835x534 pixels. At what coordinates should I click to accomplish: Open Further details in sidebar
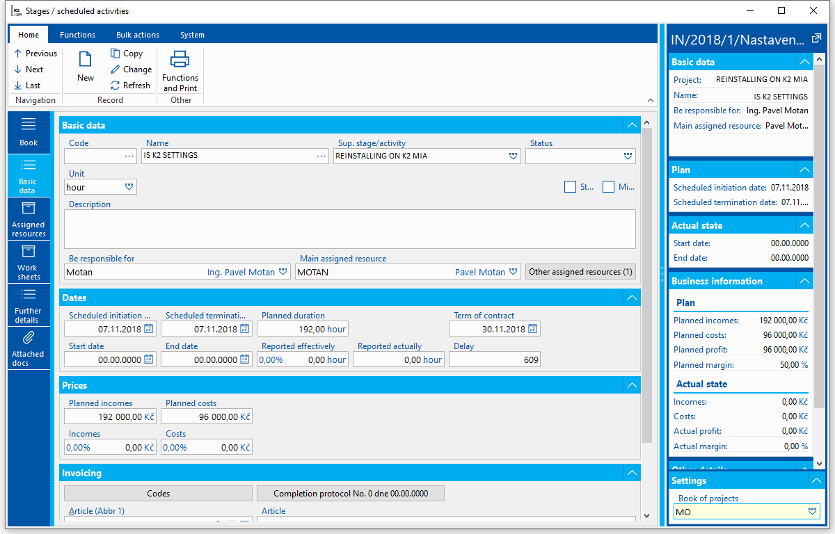tap(29, 305)
